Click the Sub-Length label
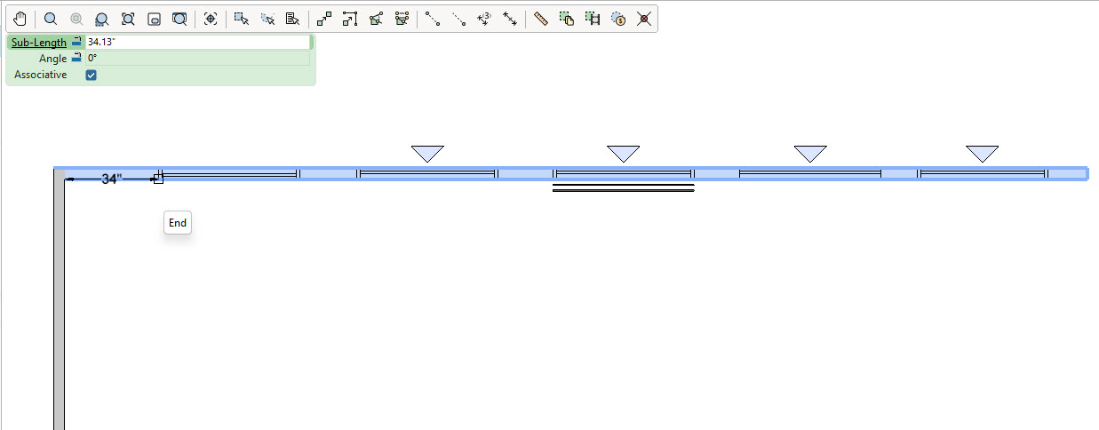 (x=39, y=43)
